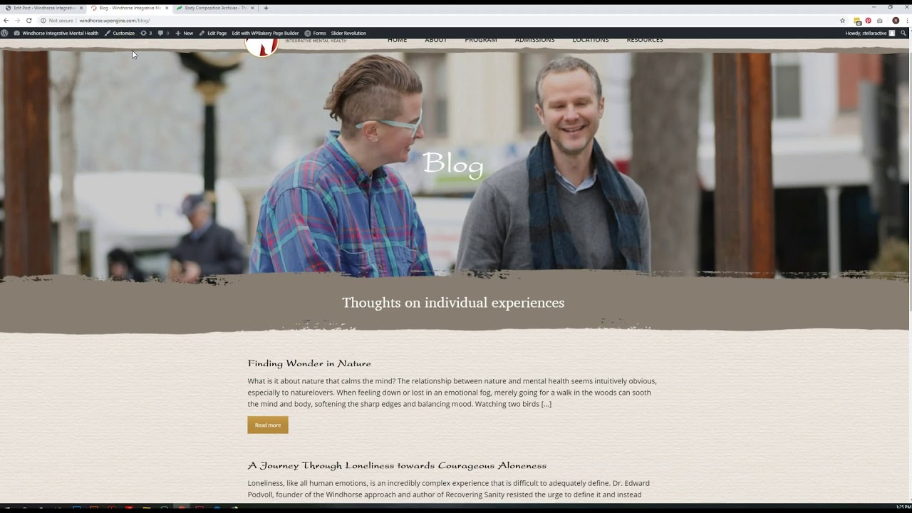Open the Pinterest extension icon
This screenshot has width=912, height=513.
pos(869,21)
